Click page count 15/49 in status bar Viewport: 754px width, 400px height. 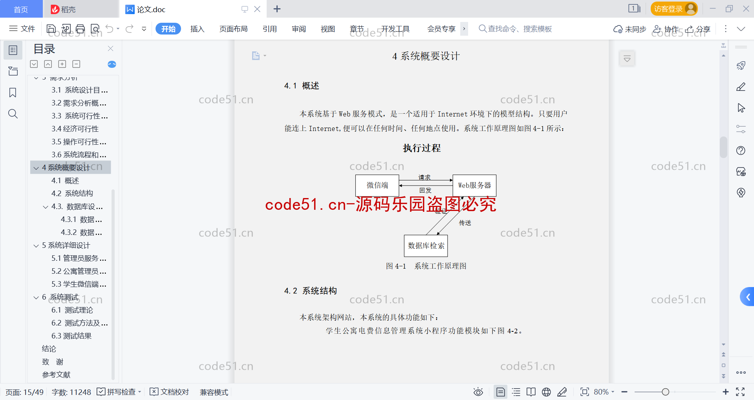24,392
